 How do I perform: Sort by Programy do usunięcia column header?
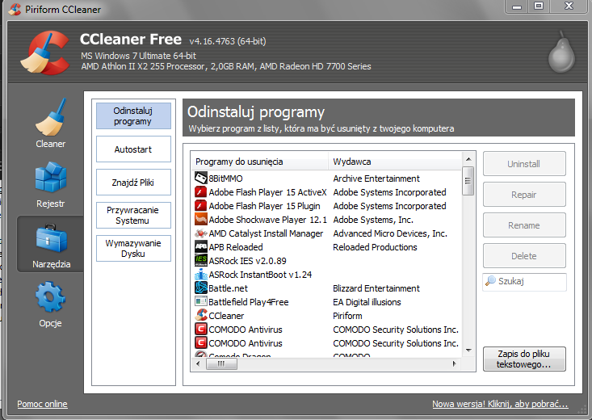259,162
